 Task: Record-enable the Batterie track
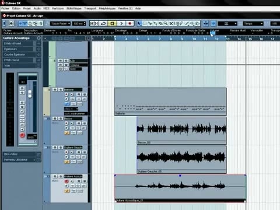(66, 94)
